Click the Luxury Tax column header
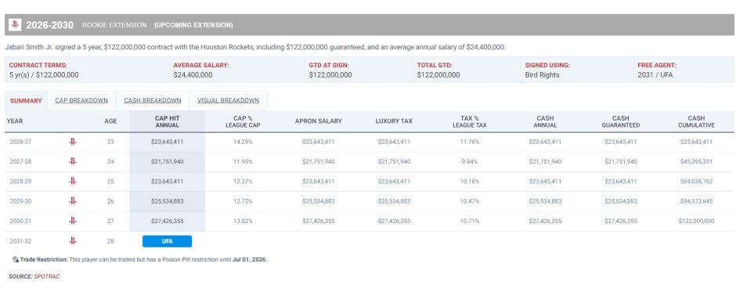 (394, 121)
